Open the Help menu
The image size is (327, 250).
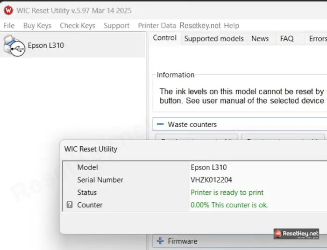[x=231, y=26]
